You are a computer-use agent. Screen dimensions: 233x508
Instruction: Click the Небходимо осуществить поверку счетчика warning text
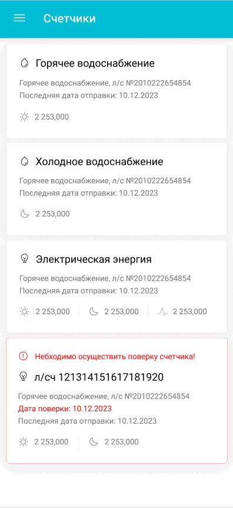(x=115, y=357)
